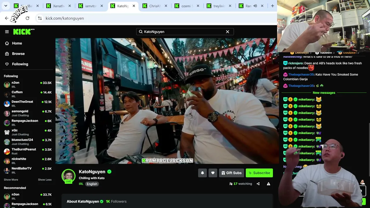Report the stream with the warning icon
This screenshot has height=208, width=370.
pyautogui.click(x=269, y=184)
